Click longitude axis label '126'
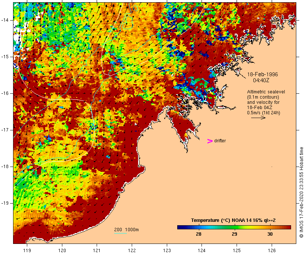 click(x=272, y=251)
